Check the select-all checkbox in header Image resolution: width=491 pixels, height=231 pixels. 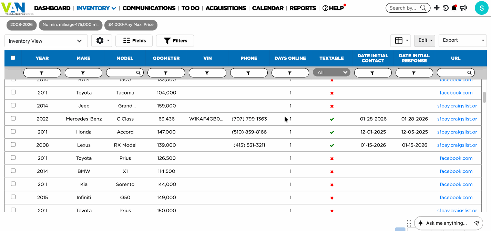coord(13,58)
